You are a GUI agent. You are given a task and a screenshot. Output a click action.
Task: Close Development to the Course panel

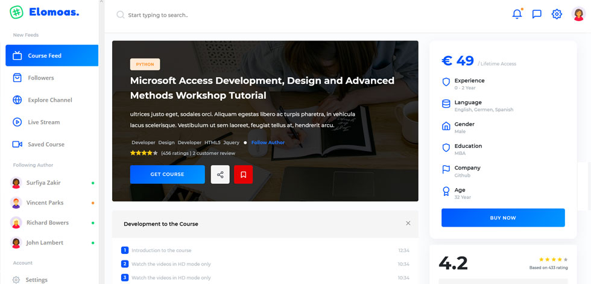408,223
